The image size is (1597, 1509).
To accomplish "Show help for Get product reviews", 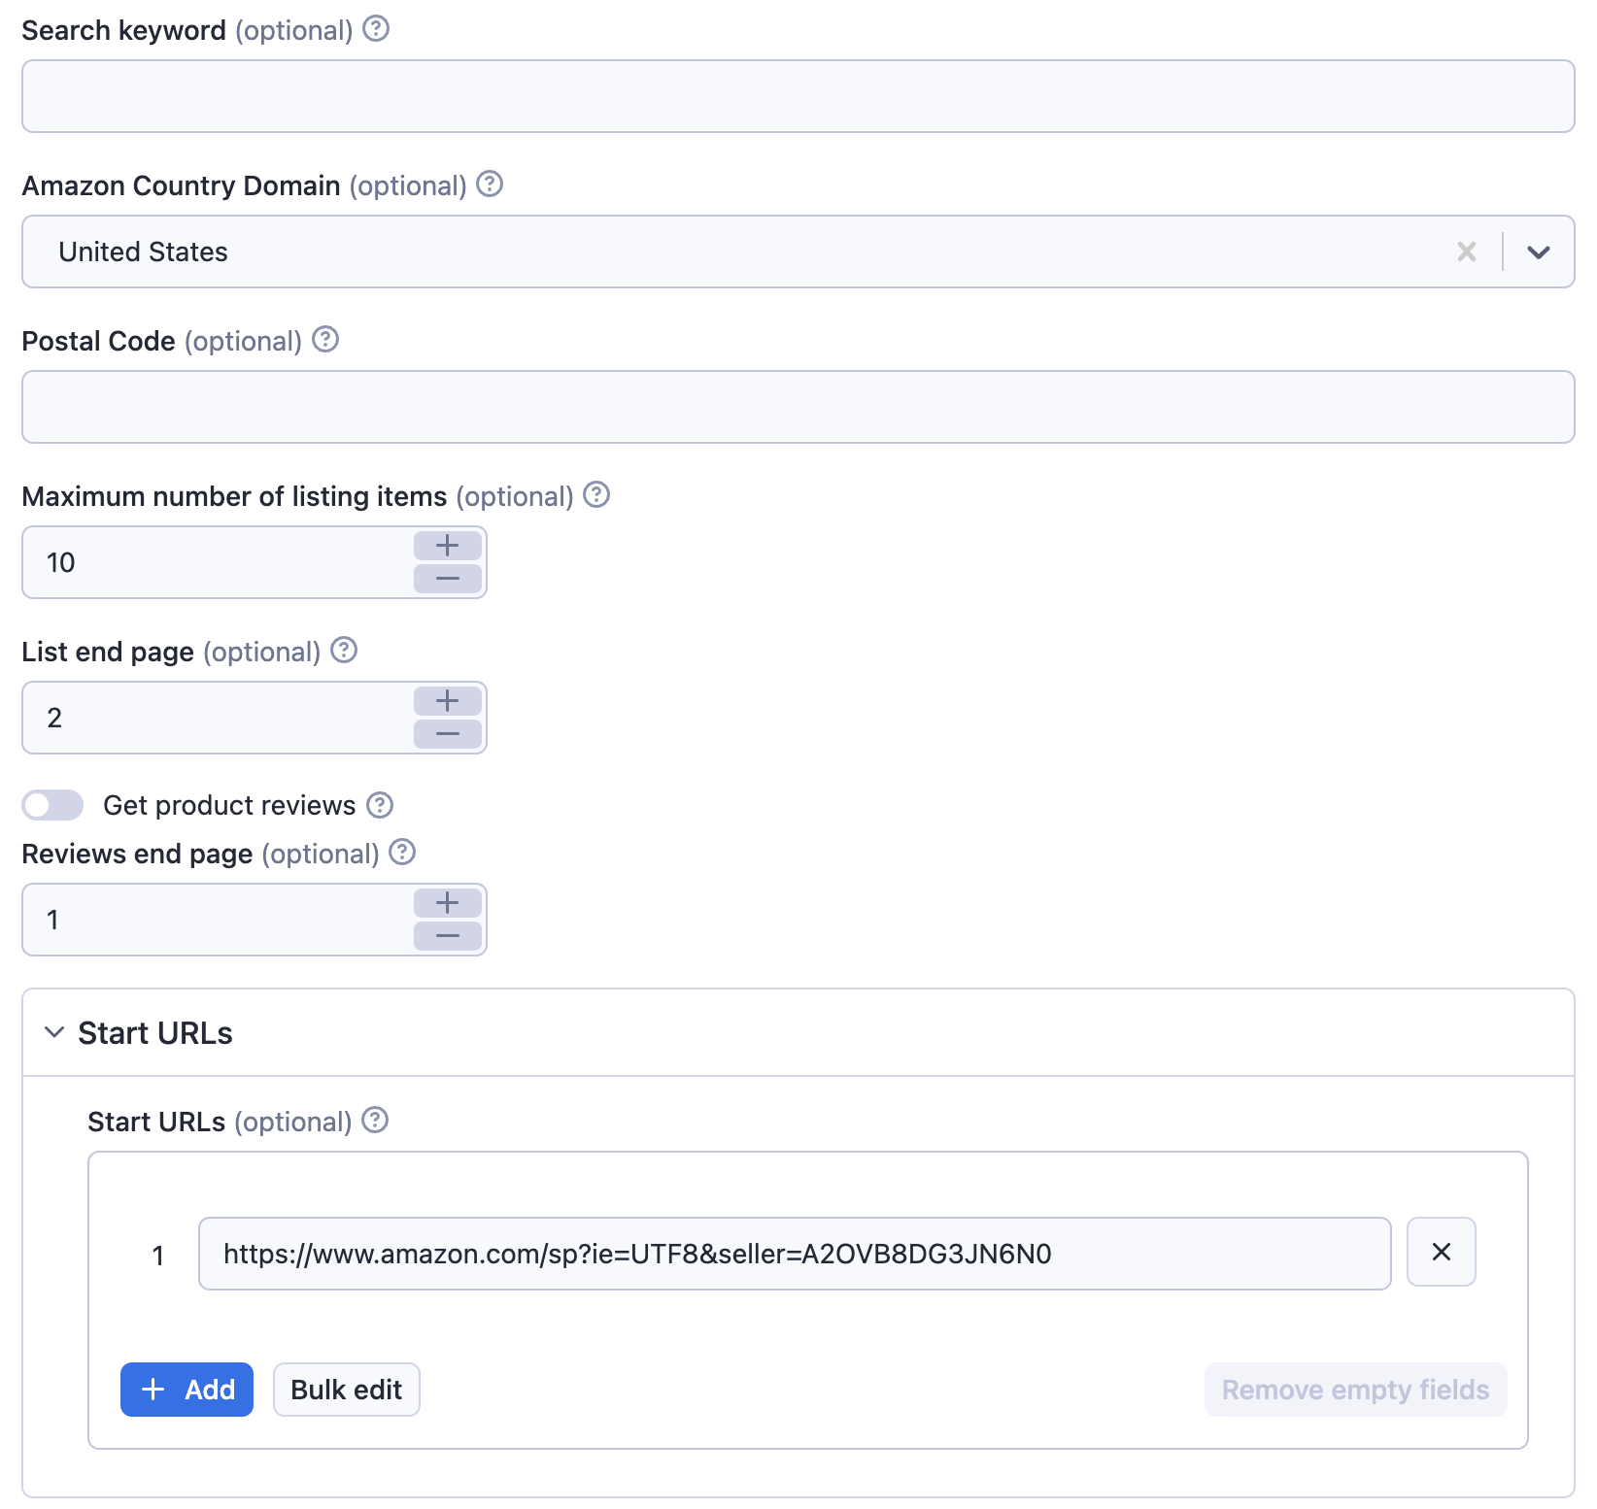I will point(380,805).
